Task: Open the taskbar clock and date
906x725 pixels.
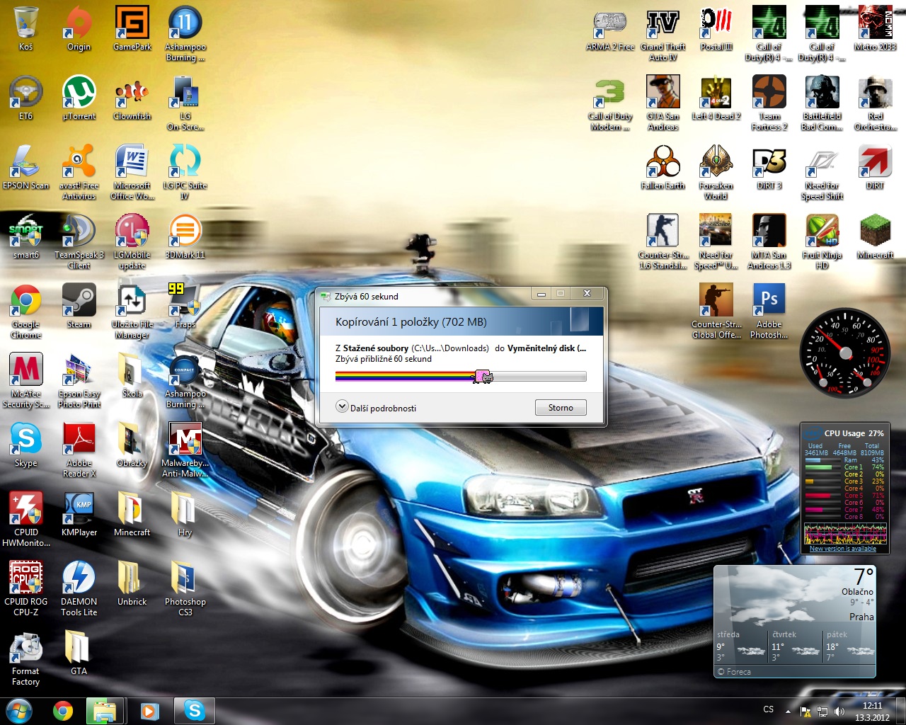Action: pyautogui.click(x=872, y=712)
